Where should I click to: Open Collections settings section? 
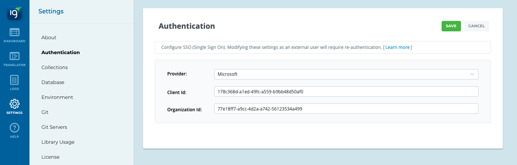click(54, 68)
